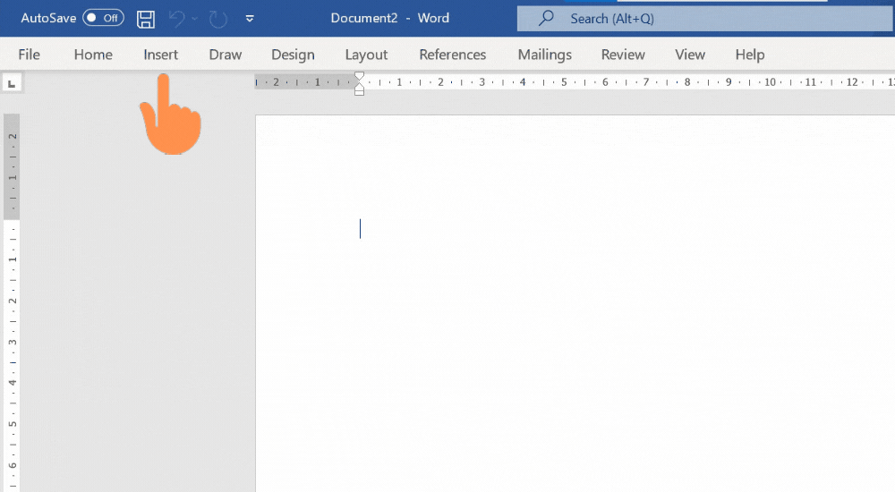Select the Draw tab

tap(226, 55)
